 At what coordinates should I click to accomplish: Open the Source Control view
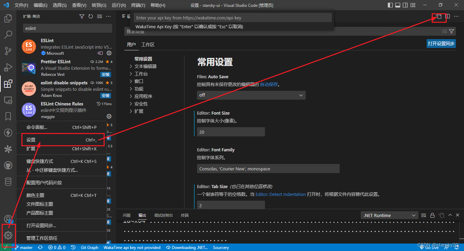pyautogui.click(x=8, y=51)
